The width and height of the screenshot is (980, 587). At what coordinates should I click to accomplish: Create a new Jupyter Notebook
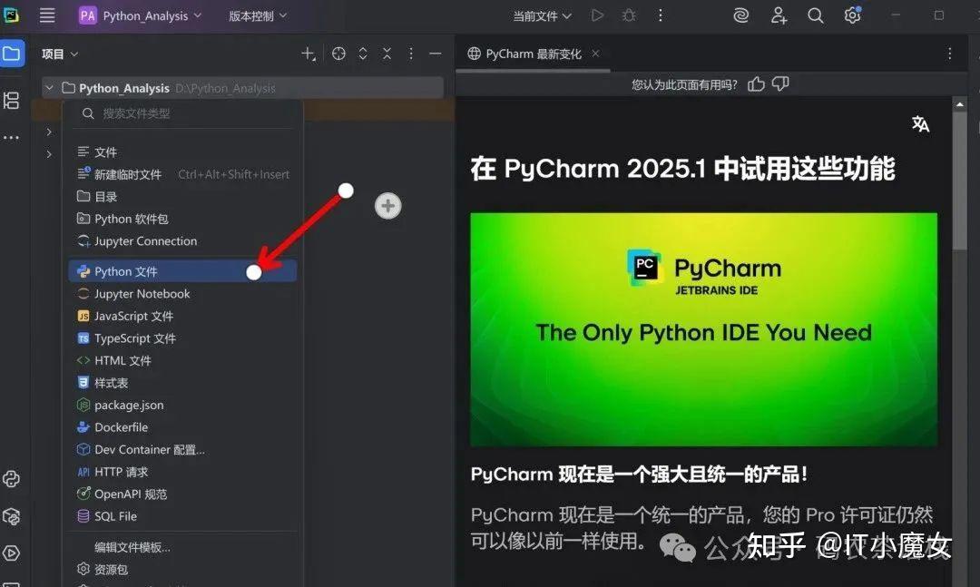(142, 293)
